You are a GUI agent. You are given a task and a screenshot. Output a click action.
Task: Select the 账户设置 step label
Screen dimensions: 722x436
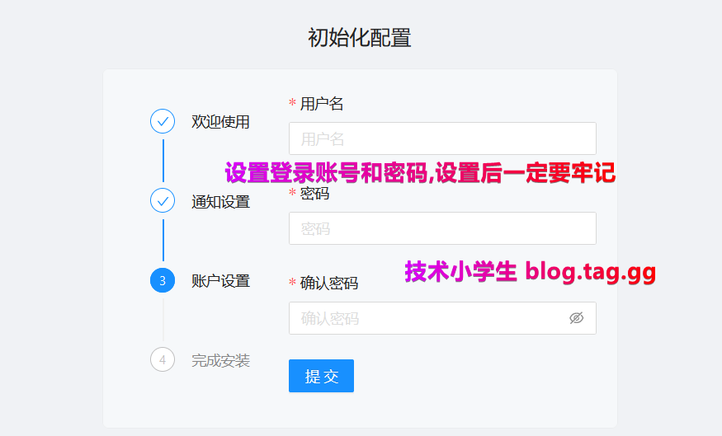220,281
